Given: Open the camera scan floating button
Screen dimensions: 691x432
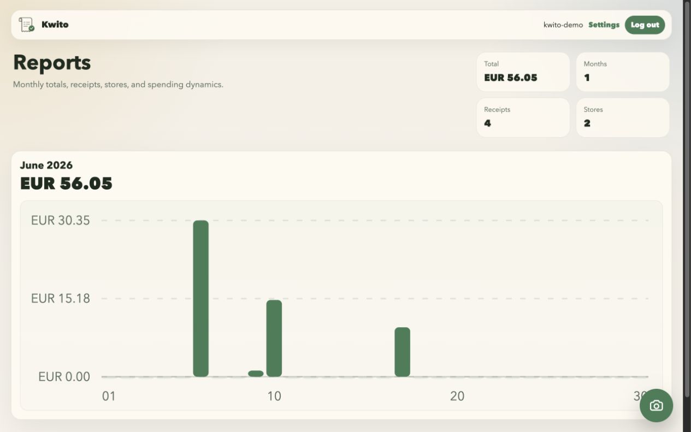Looking at the screenshot, I should [656, 405].
